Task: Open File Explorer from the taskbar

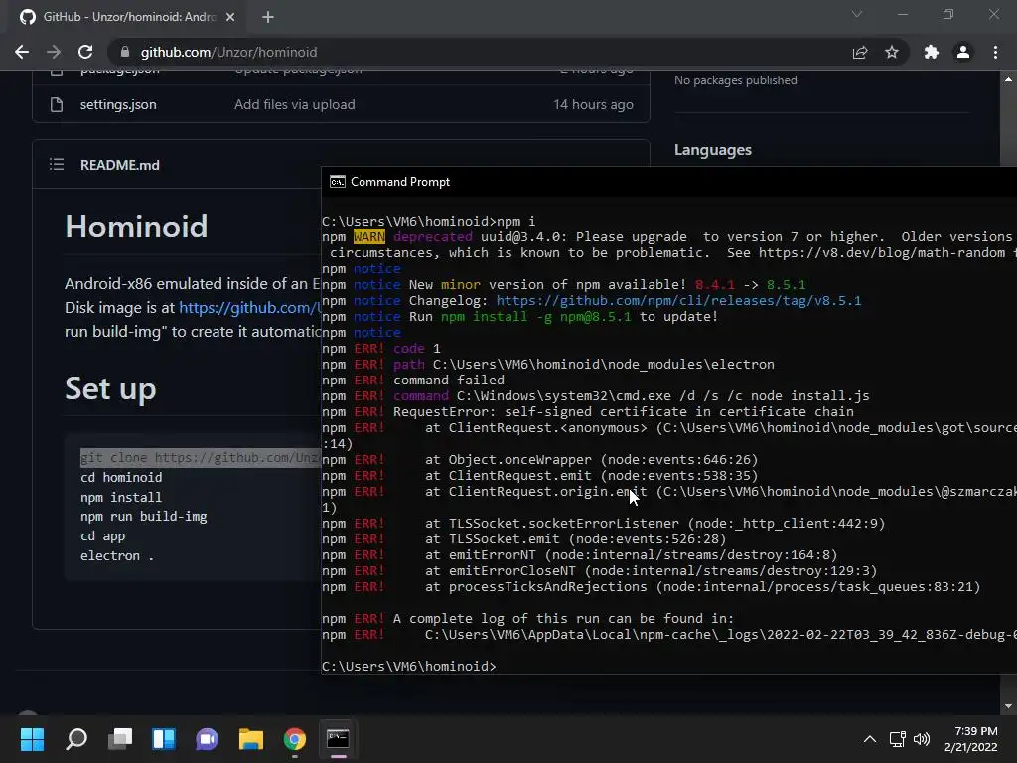Action: tap(251, 739)
